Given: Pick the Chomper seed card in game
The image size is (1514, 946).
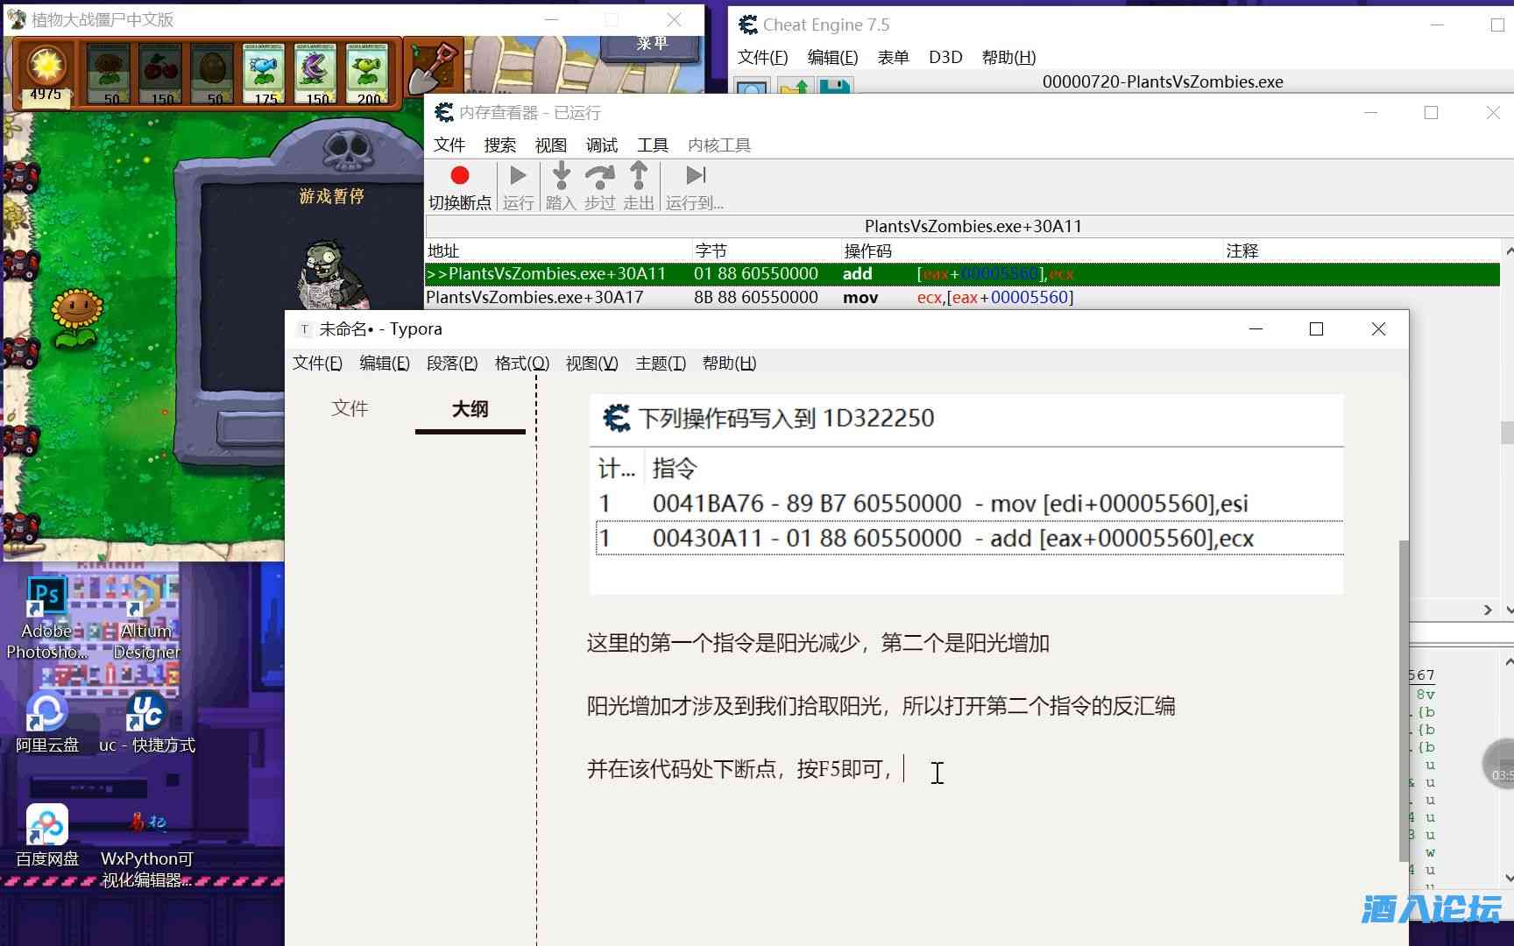Looking at the screenshot, I should point(315,74).
